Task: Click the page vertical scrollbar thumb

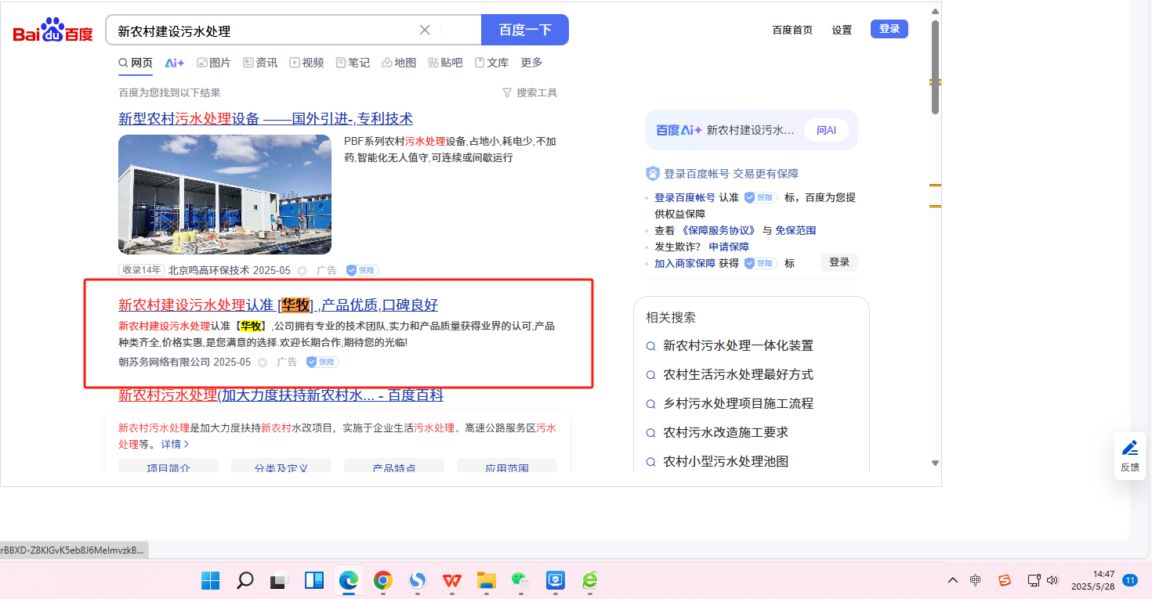Action: click(x=935, y=67)
